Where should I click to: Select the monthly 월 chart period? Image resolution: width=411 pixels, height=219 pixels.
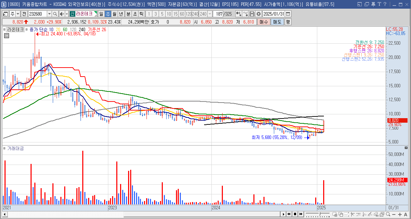click(114, 14)
